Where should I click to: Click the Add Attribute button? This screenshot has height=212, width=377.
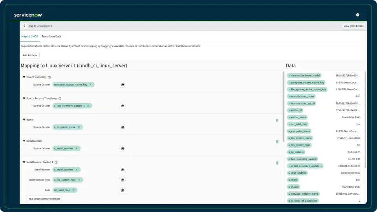[30, 55]
